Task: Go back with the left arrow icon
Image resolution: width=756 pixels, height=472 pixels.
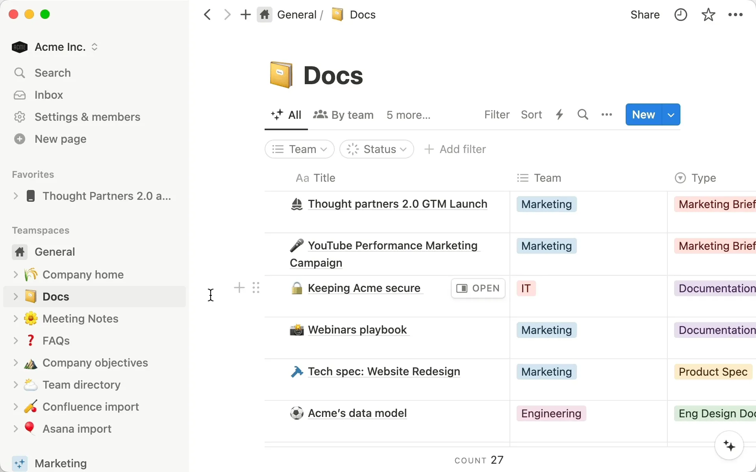Action: (208, 15)
